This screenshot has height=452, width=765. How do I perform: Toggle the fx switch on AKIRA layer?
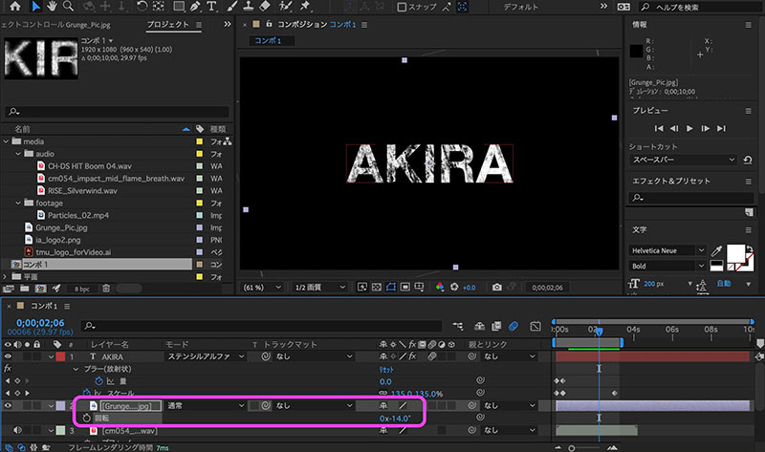(x=412, y=356)
